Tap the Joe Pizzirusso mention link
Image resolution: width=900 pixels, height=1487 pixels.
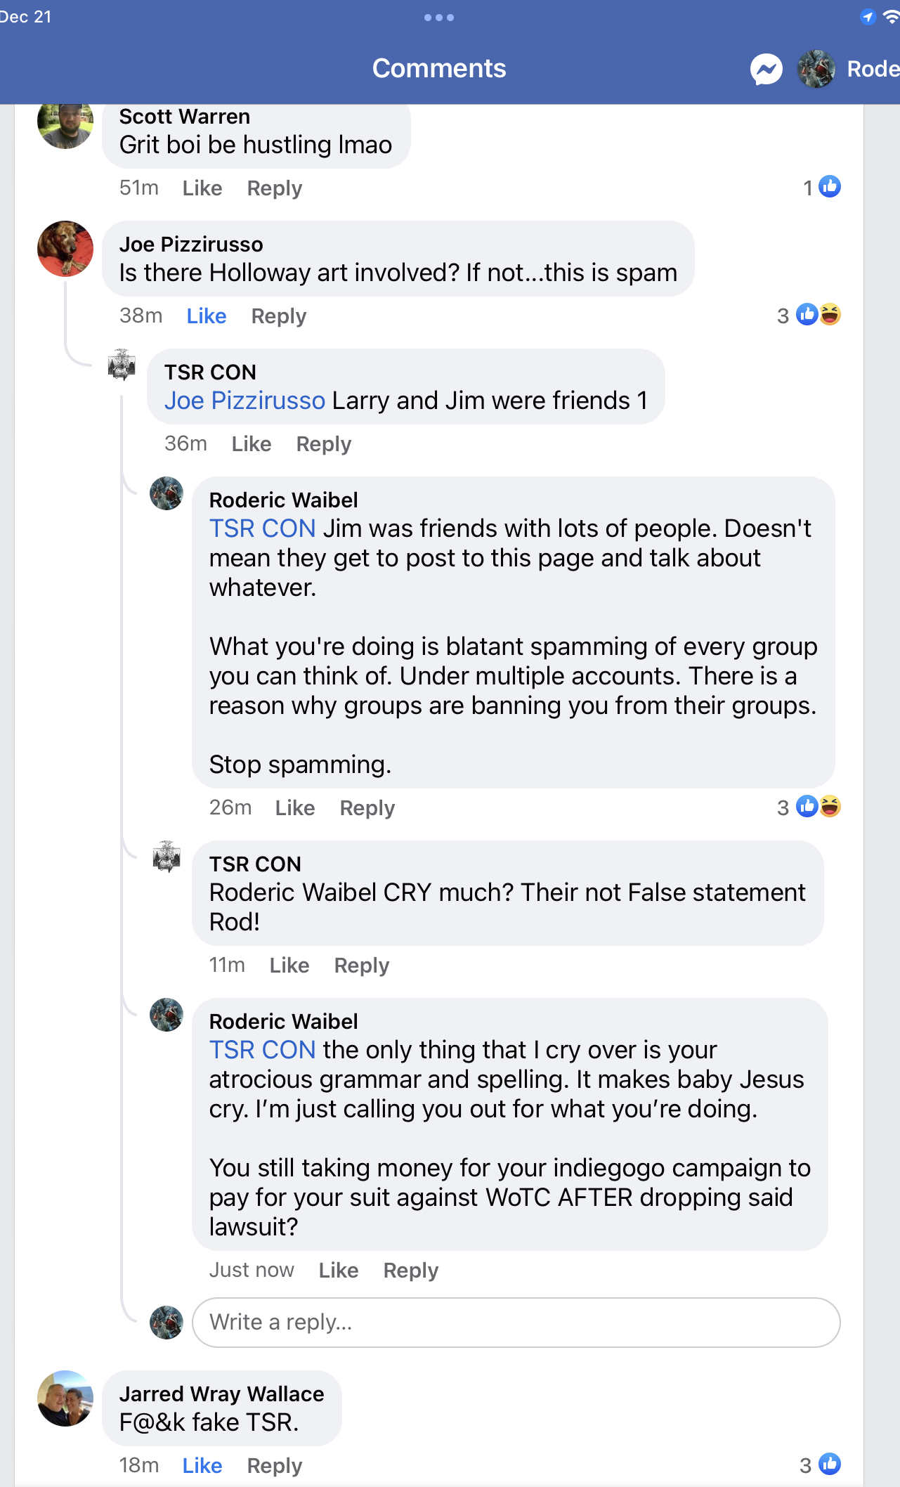pos(244,401)
